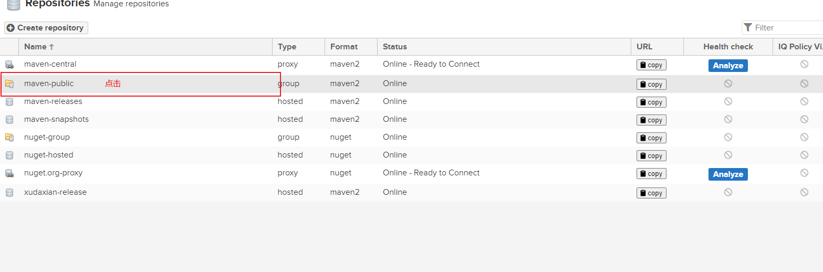Open the maven-snapshots repository row
The height and width of the screenshot is (272, 823).
pos(56,119)
